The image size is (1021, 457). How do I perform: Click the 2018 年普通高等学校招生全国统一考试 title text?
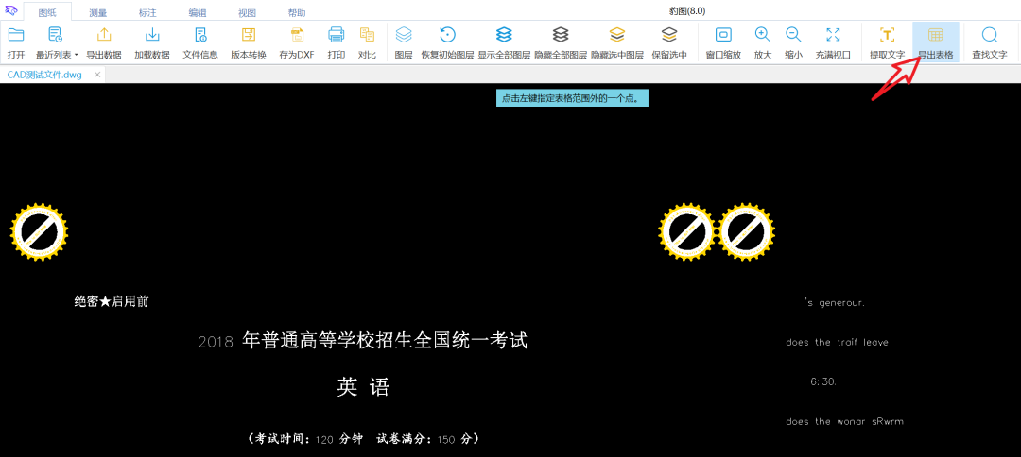click(363, 340)
